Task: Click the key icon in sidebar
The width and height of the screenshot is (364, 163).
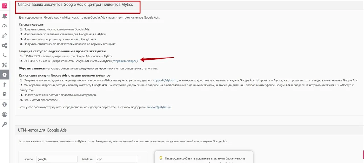Action: click(5, 124)
